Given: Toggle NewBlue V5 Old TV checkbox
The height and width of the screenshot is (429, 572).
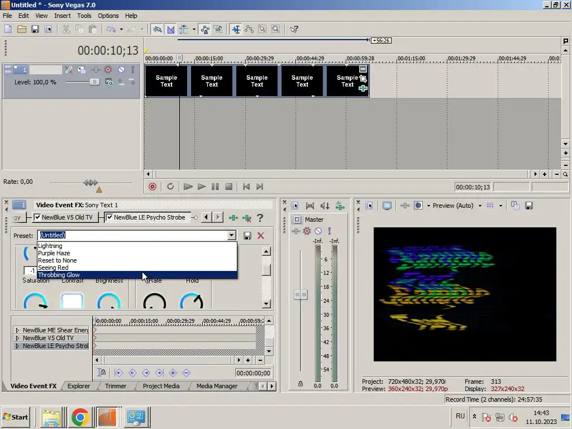Looking at the screenshot, I should click(37, 217).
